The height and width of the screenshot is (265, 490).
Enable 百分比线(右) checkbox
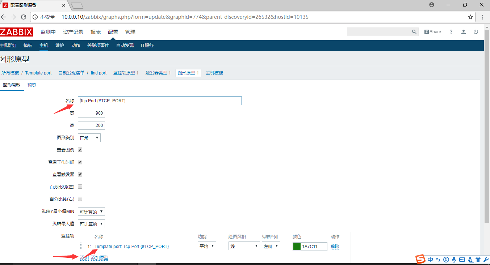click(80, 199)
